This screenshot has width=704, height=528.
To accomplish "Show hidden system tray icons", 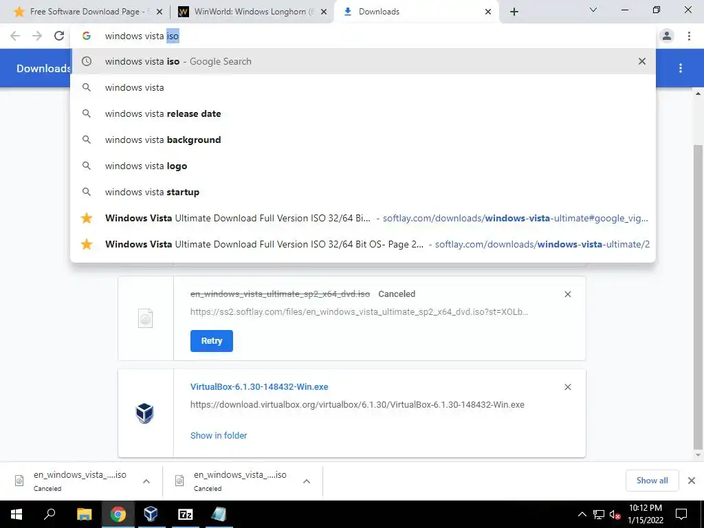I will tap(582, 514).
